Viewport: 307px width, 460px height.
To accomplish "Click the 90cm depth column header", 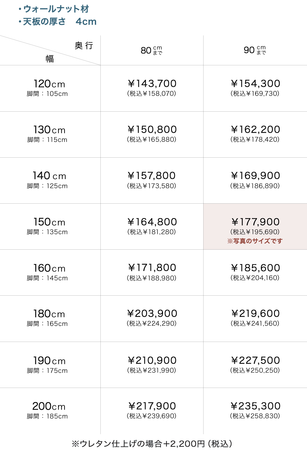I will (255, 50).
